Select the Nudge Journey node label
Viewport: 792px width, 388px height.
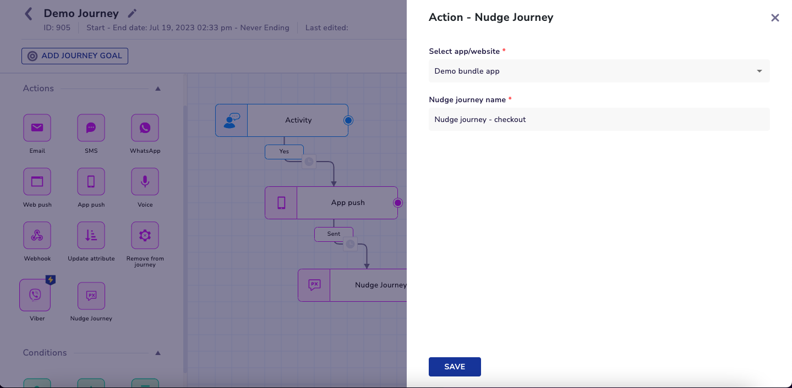point(381,285)
